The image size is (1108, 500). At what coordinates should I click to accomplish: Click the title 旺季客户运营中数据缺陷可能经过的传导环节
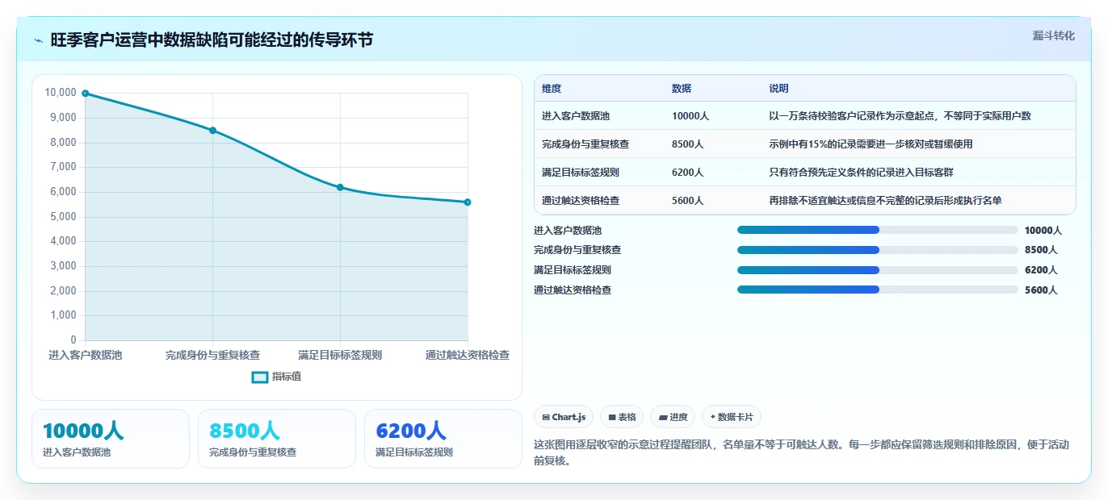click(x=212, y=40)
